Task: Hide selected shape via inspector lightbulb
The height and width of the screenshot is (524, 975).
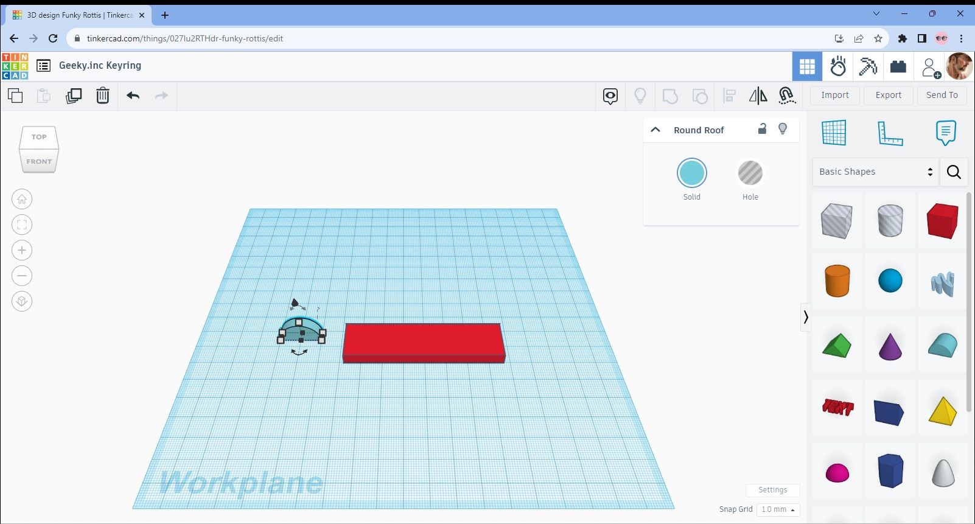Action: pos(783,128)
